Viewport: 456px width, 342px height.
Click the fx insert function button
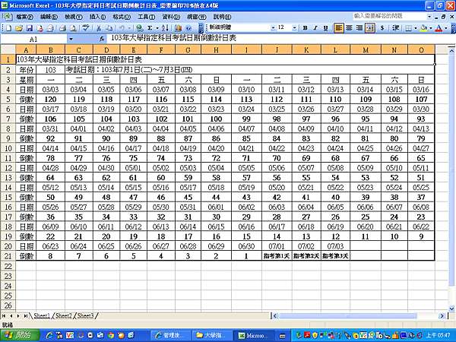tap(102, 39)
